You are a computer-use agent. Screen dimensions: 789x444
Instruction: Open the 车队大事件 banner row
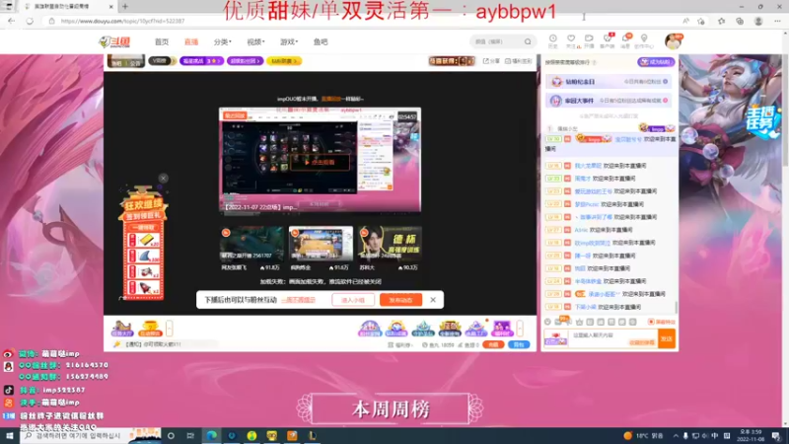pos(609,101)
